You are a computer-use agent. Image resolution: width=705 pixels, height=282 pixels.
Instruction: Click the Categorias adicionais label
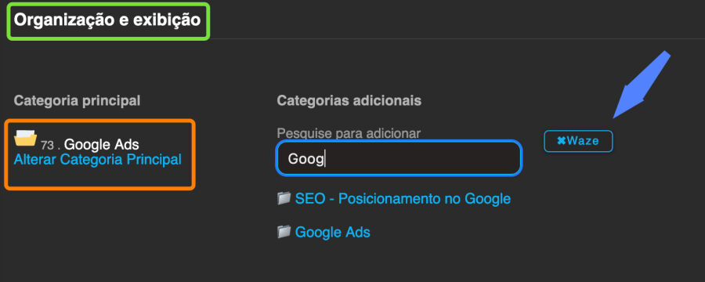(x=349, y=101)
